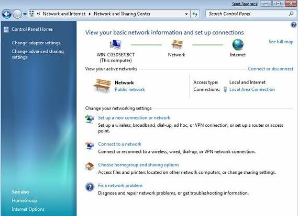
Task: Expand the address bar history dropdown
Action: point(186,14)
